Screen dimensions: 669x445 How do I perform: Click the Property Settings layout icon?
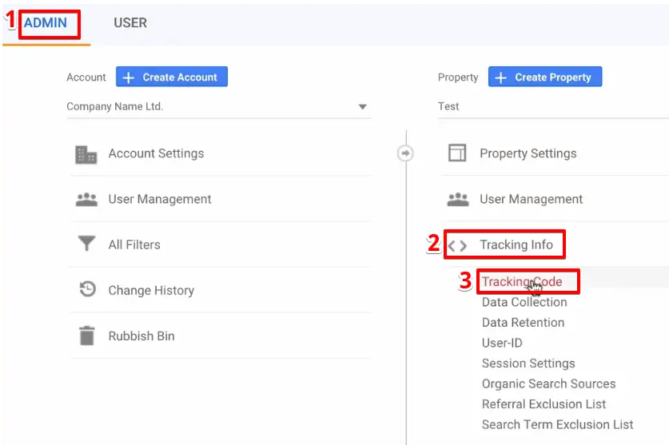(x=457, y=153)
